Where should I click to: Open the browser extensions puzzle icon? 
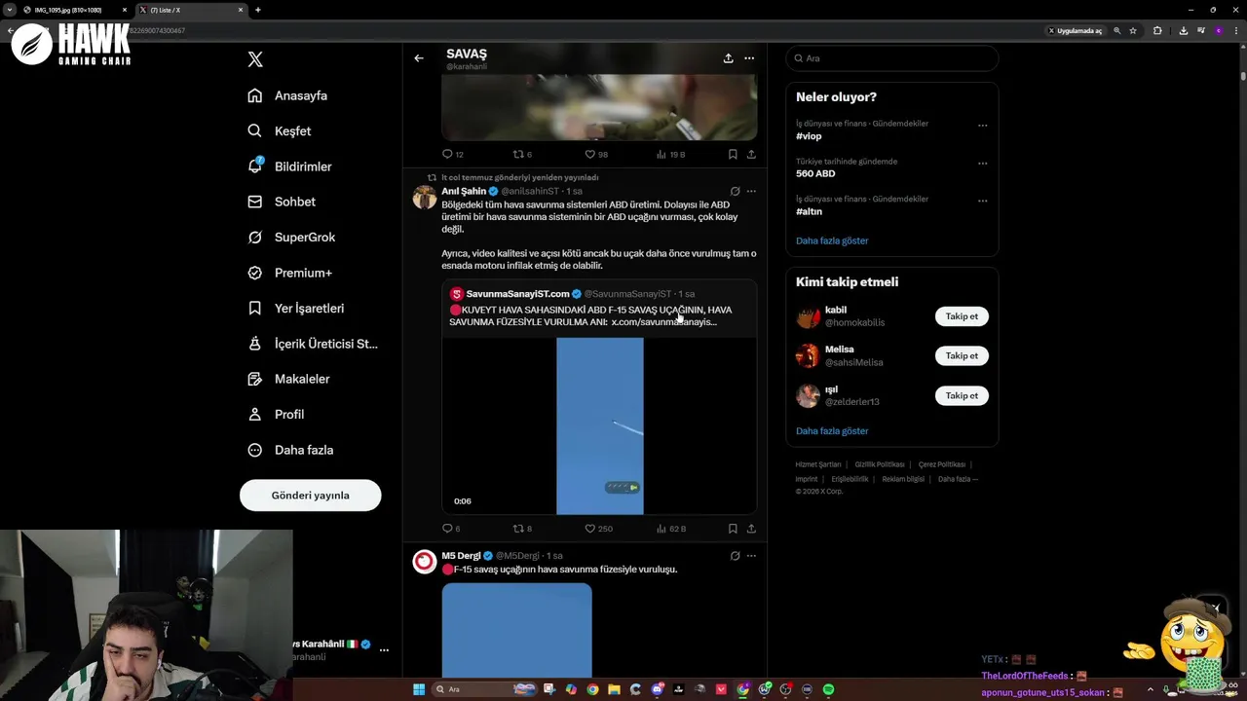(x=1157, y=30)
